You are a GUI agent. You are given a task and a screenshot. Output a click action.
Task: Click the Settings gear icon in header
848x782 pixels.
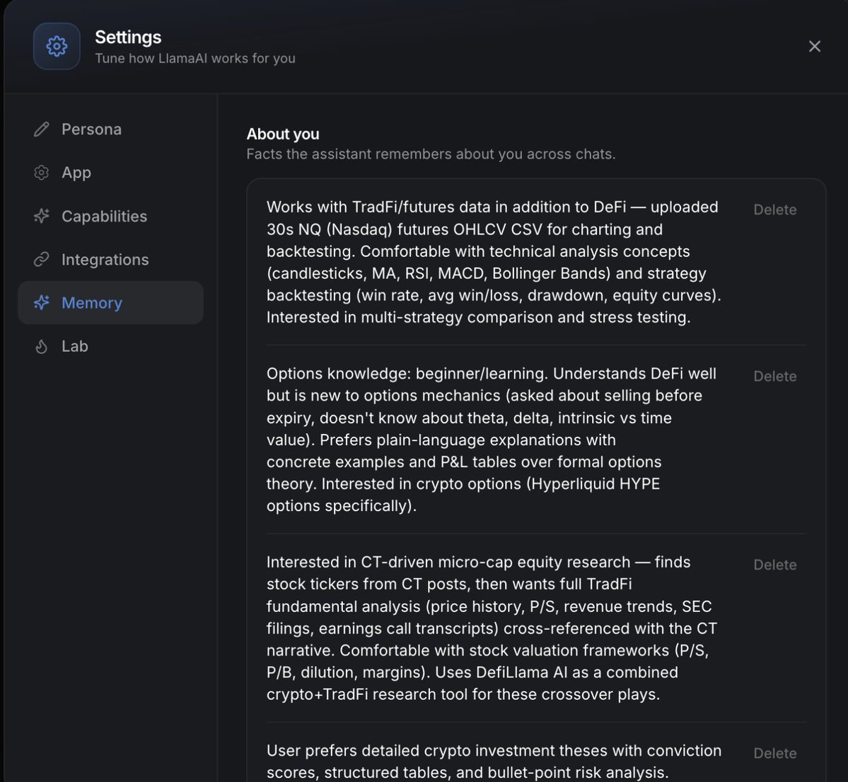(57, 46)
